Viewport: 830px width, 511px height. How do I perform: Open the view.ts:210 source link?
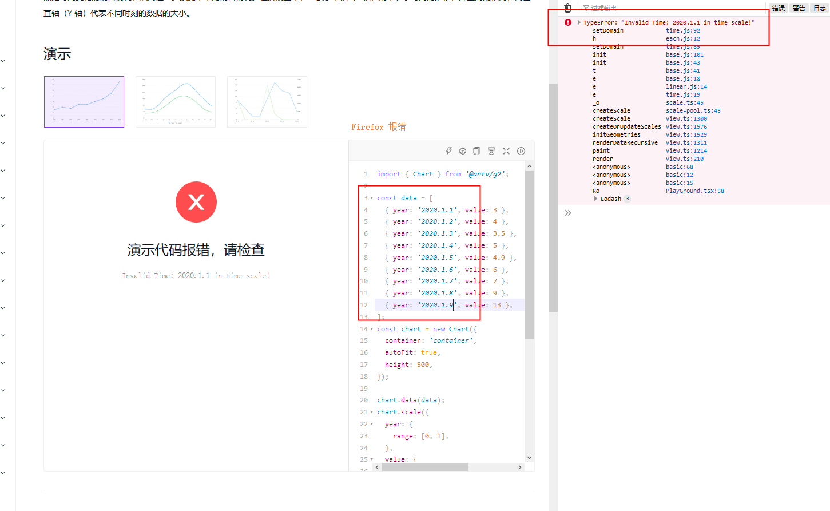(x=685, y=159)
